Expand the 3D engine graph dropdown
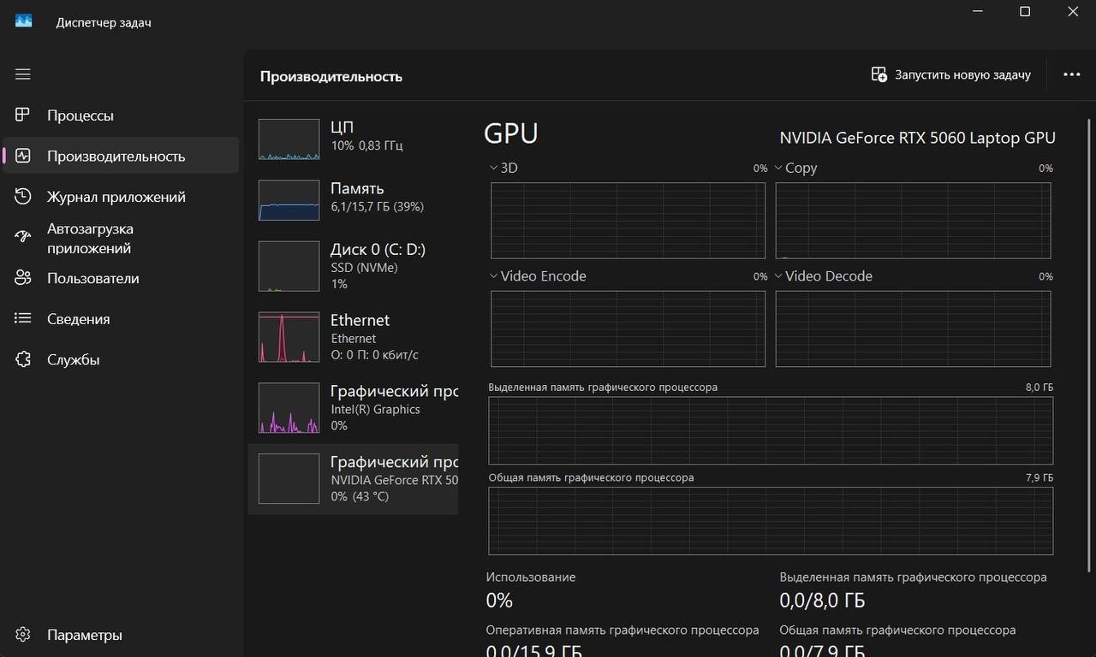Image resolution: width=1096 pixels, height=657 pixels. click(x=494, y=168)
